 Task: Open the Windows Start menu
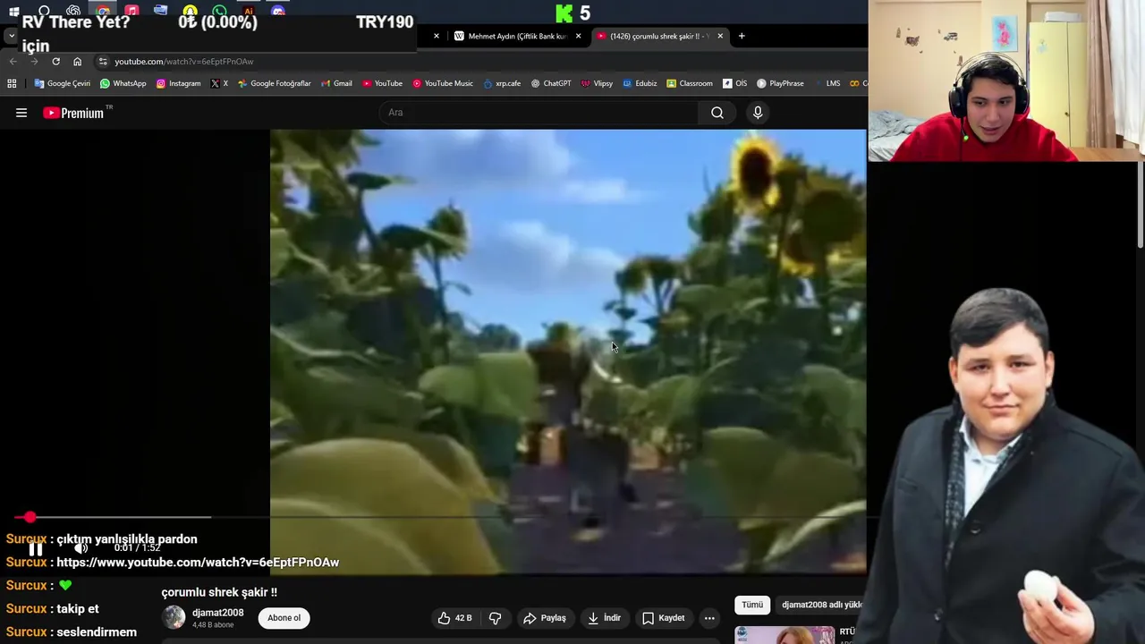(x=13, y=12)
